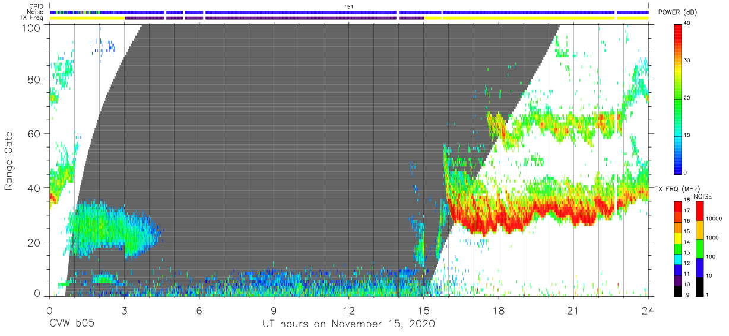Click the purple segment of the TX Freq strip
The image size is (729, 336).
tap(274, 18)
